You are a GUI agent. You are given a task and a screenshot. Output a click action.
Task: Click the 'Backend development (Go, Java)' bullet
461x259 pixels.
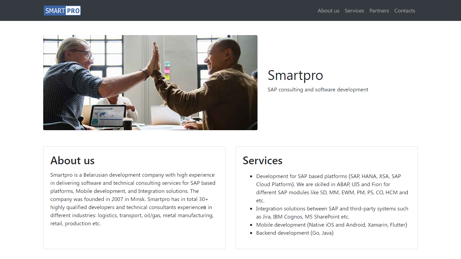coord(295,233)
